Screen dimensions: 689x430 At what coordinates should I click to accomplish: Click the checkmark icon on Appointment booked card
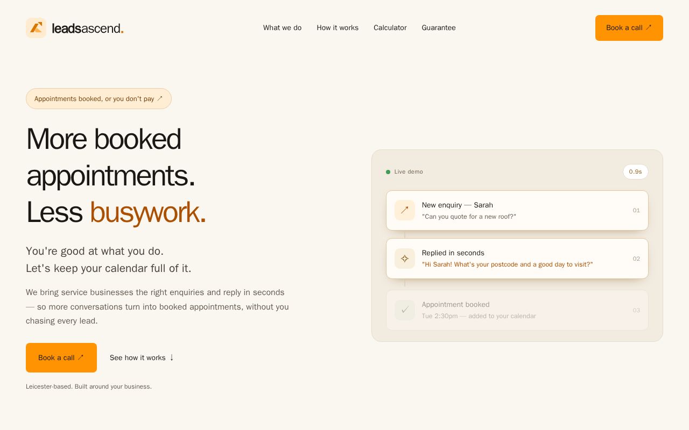tap(405, 310)
